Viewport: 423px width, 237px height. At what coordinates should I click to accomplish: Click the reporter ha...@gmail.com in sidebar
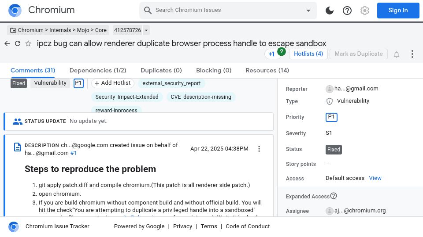(356, 89)
